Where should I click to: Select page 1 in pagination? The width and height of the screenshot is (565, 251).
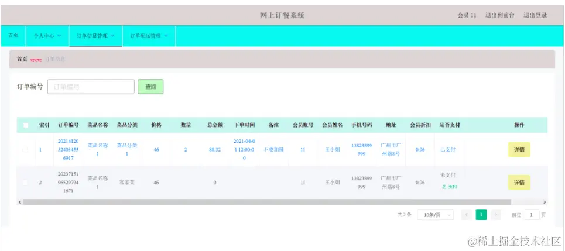click(481, 215)
